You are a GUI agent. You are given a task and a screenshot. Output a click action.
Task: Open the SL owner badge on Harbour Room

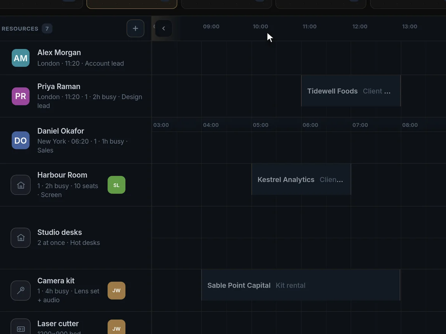click(116, 185)
